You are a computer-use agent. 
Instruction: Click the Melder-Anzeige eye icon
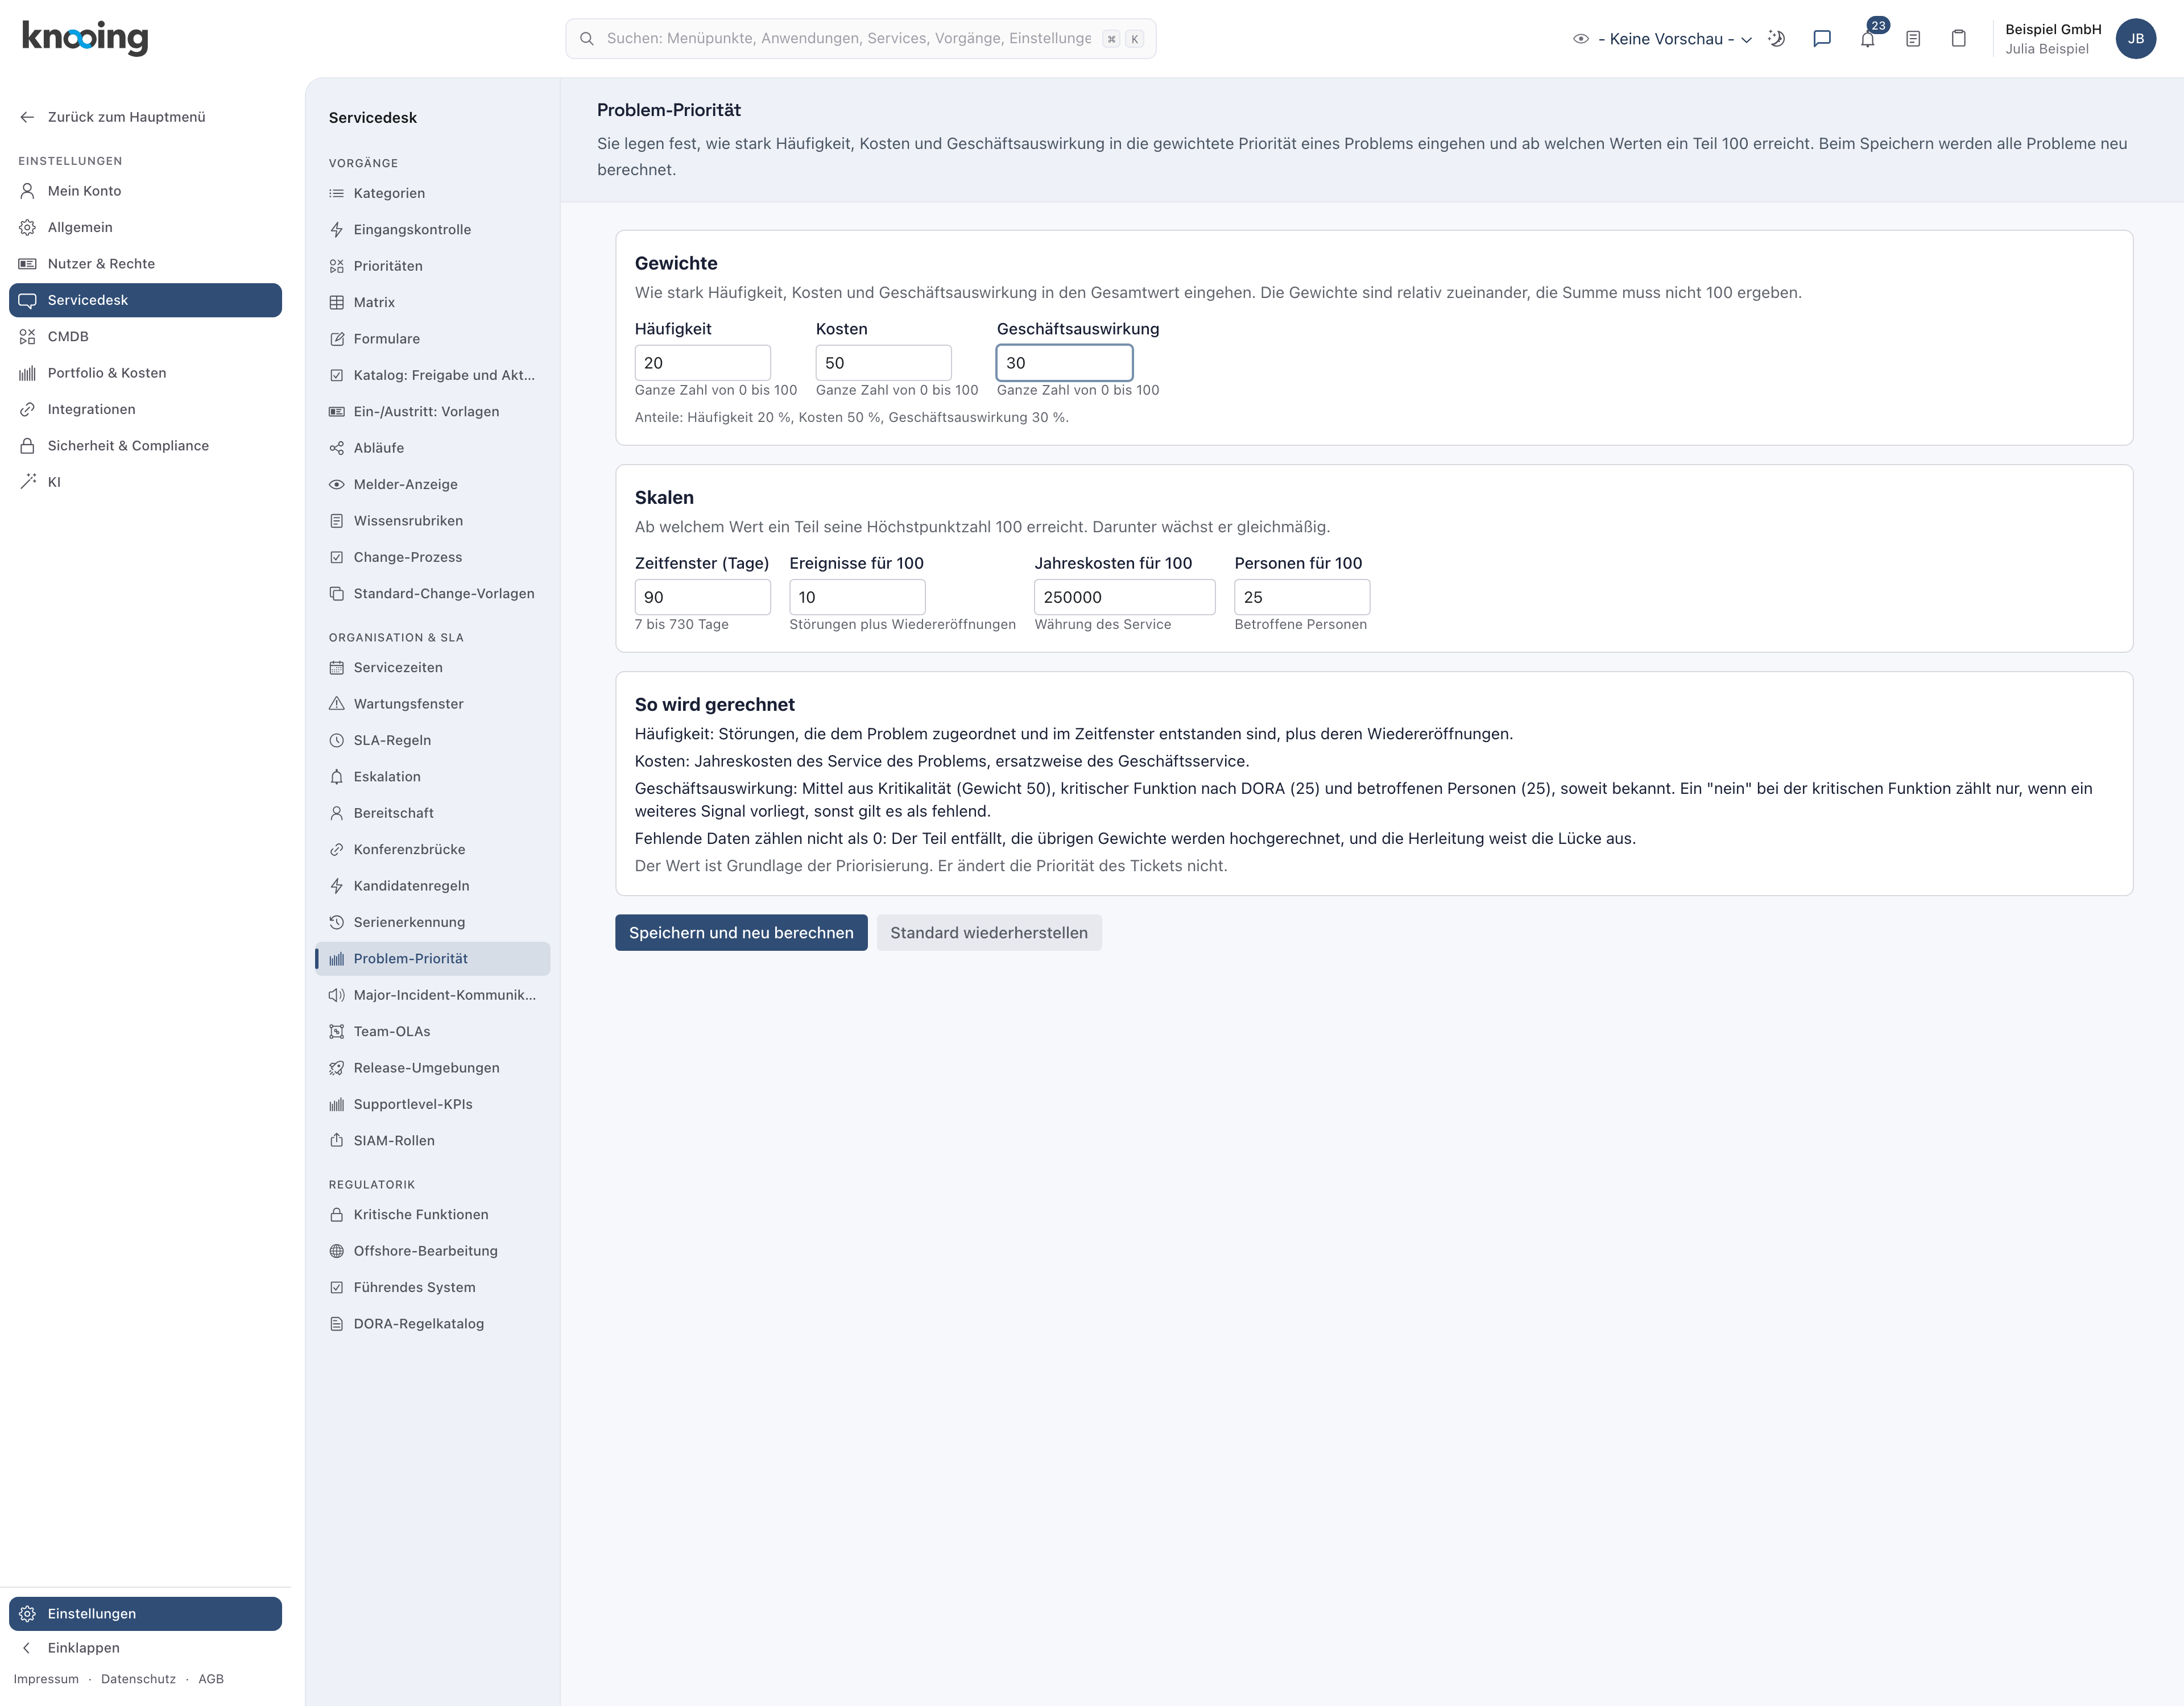pyautogui.click(x=337, y=484)
